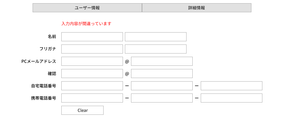Switch to the ユーザー情報 tab

pyautogui.click(x=87, y=8)
